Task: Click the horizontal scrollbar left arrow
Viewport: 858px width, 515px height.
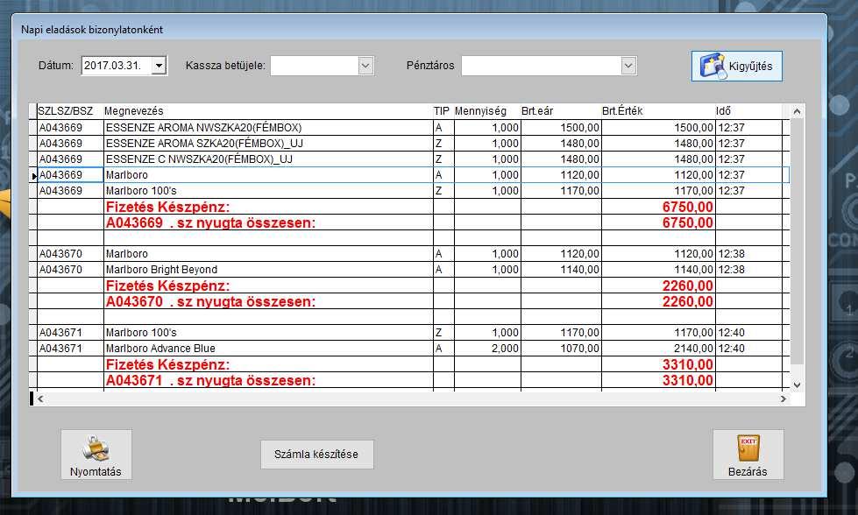Action: tap(40, 399)
